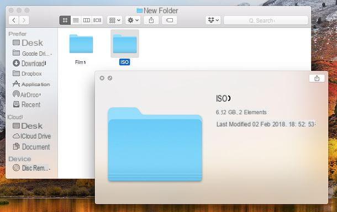This screenshot has height=212, width=337.
Task: Click the Last Modified date text
Action: (x=266, y=124)
